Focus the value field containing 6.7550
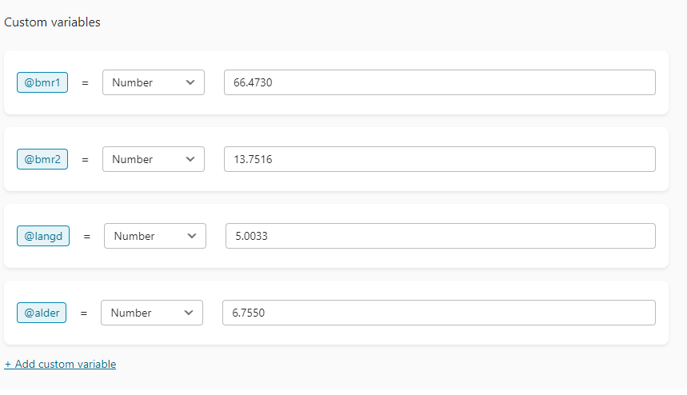 click(x=439, y=313)
